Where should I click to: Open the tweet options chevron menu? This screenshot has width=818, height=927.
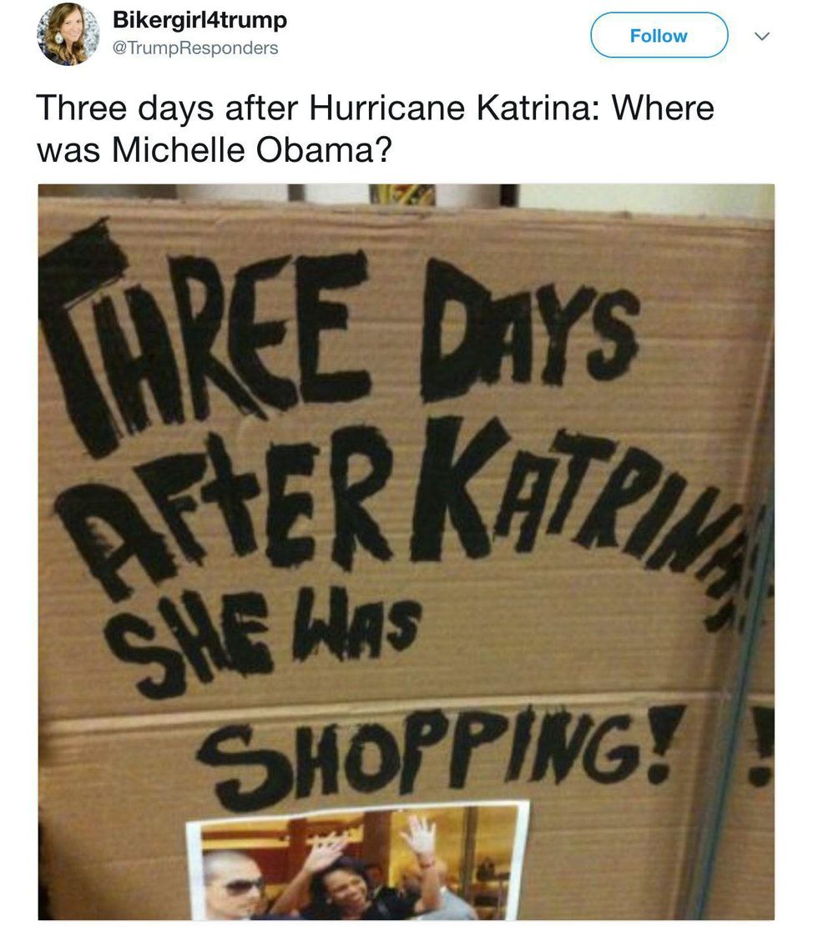tap(762, 36)
